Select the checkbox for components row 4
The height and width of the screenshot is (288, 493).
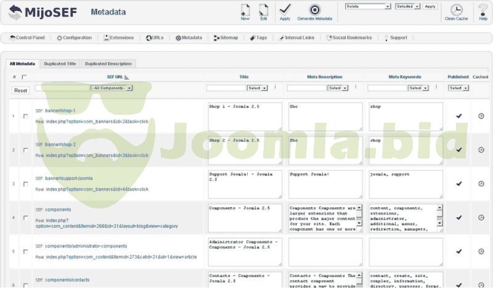25,218
